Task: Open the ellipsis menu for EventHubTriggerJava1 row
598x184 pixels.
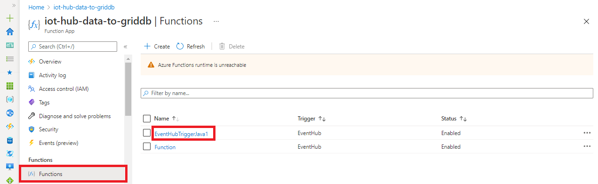Action: coord(587,133)
